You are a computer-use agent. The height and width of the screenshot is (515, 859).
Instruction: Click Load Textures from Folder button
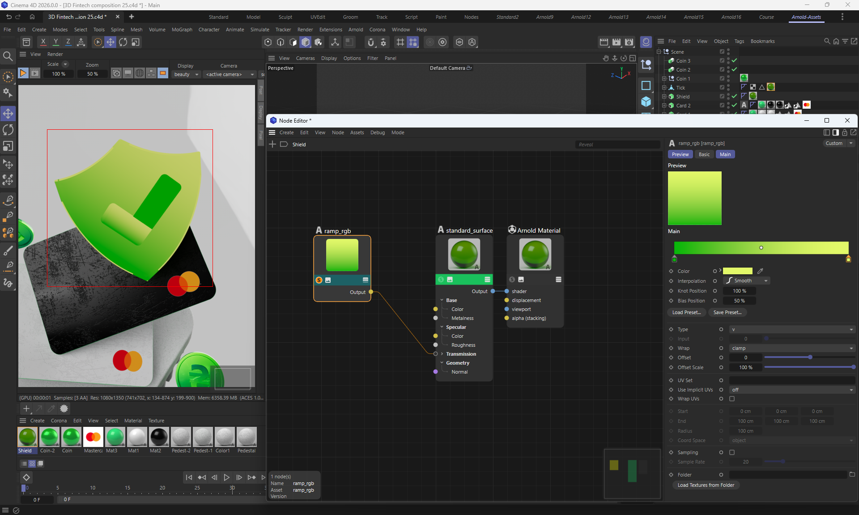click(706, 485)
